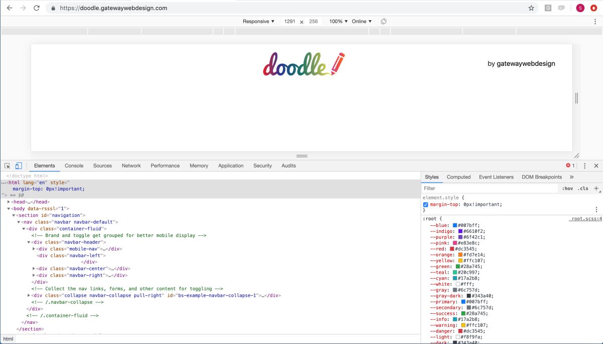The image size is (603, 344).
Task: Open the Memory tab
Action: pyautogui.click(x=199, y=165)
